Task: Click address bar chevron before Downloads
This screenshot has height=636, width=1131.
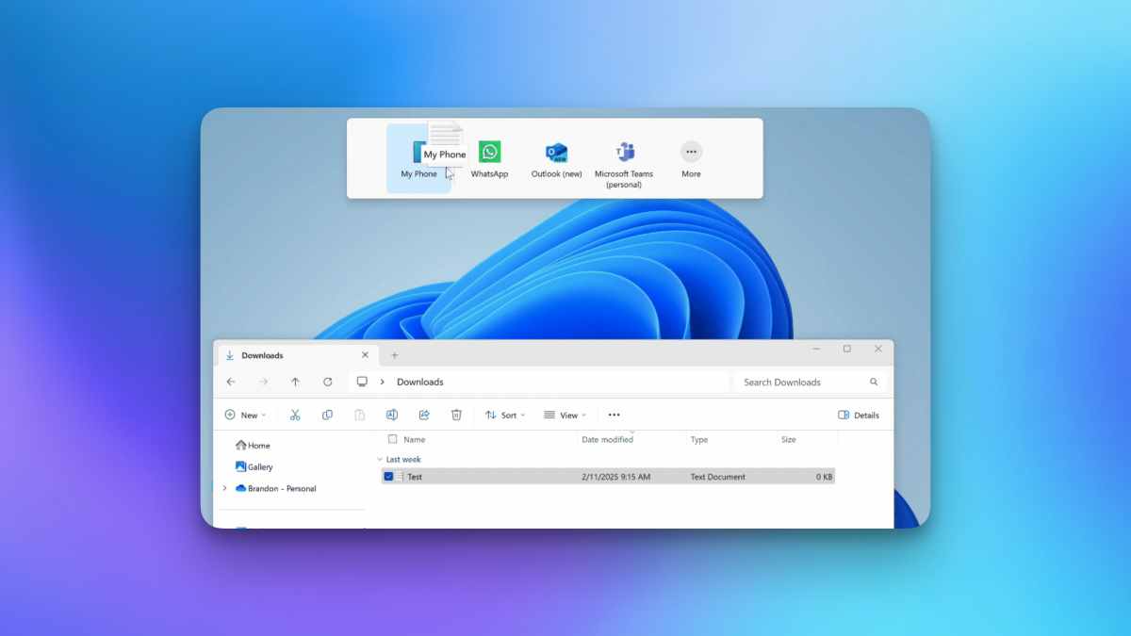Action: [382, 382]
